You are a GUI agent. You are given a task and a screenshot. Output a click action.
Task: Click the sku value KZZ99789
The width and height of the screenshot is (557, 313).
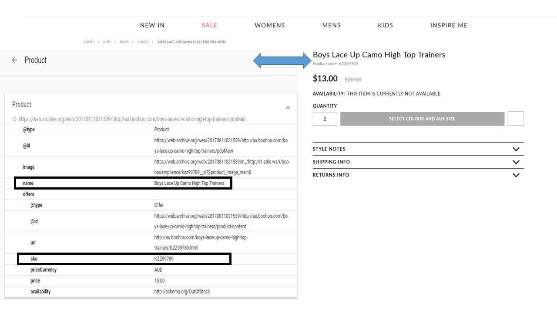coord(164,259)
